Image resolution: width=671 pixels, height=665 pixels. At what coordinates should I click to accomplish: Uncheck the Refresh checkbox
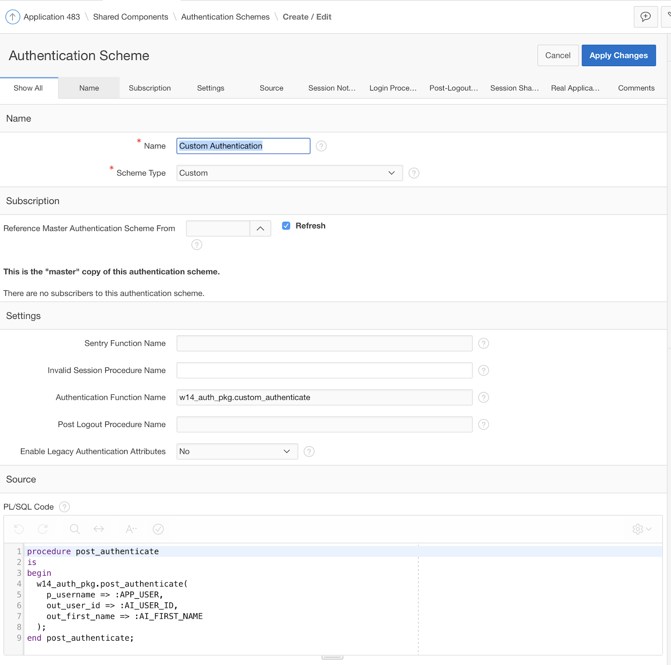(286, 225)
